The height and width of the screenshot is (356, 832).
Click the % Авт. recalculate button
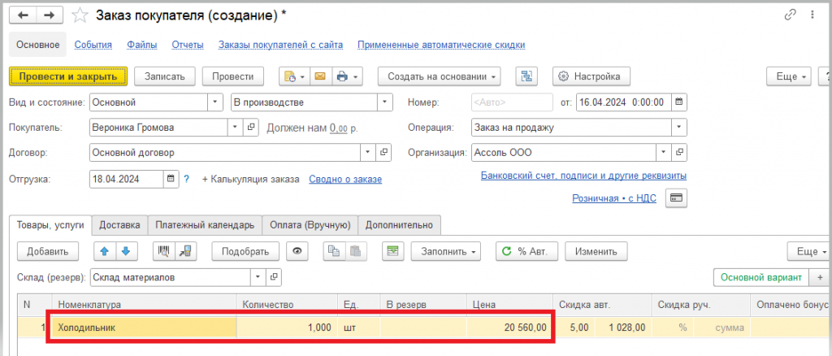526,251
